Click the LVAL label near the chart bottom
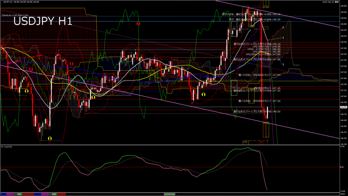The image size is (348, 196). pyautogui.click(x=245, y=142)
